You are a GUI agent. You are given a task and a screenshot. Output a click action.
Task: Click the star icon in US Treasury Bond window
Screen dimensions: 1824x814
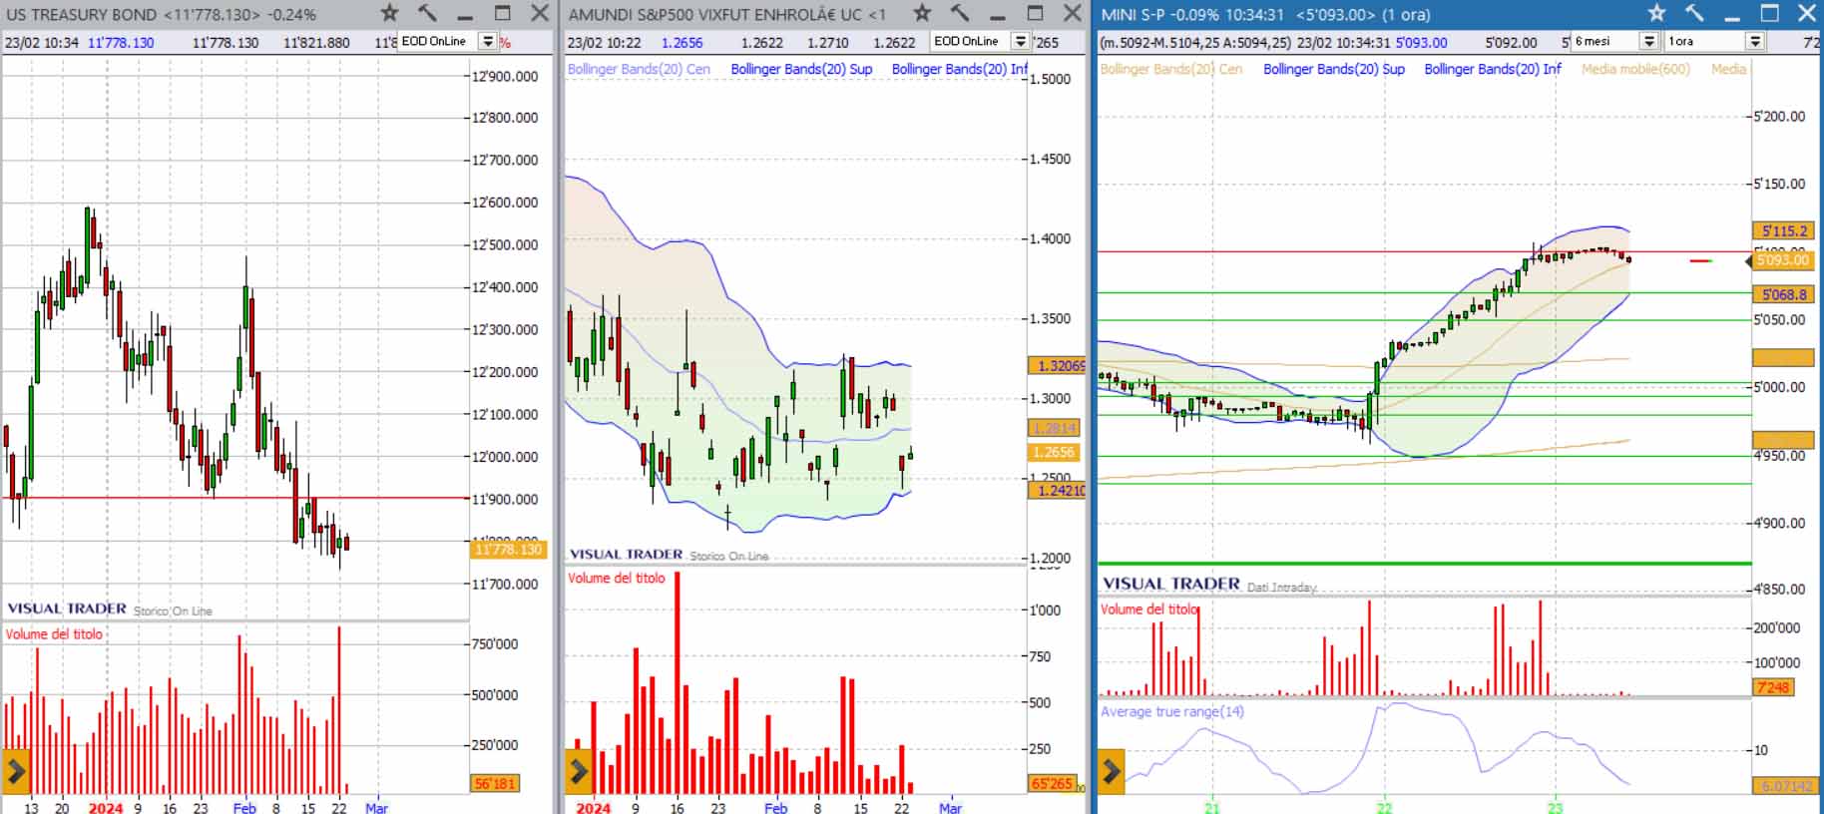pyautogui.click(x=390, y=13)
